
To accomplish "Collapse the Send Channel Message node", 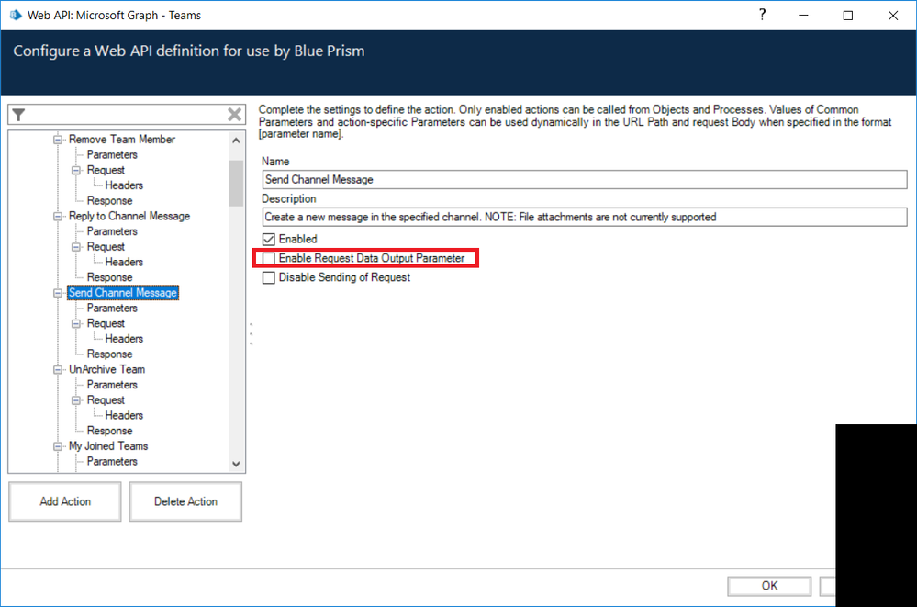I will (60, 293).
